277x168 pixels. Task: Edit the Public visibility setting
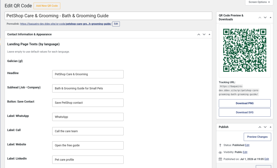pos(245,152)
